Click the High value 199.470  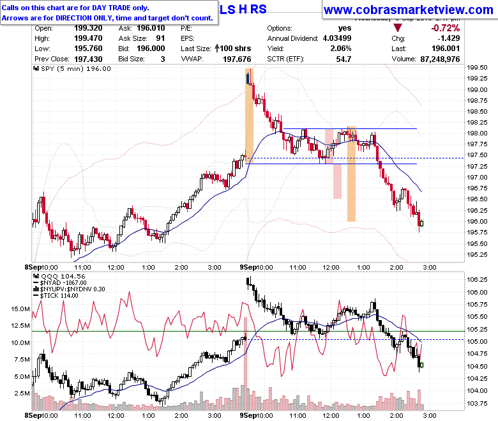[x=88, y=38]
